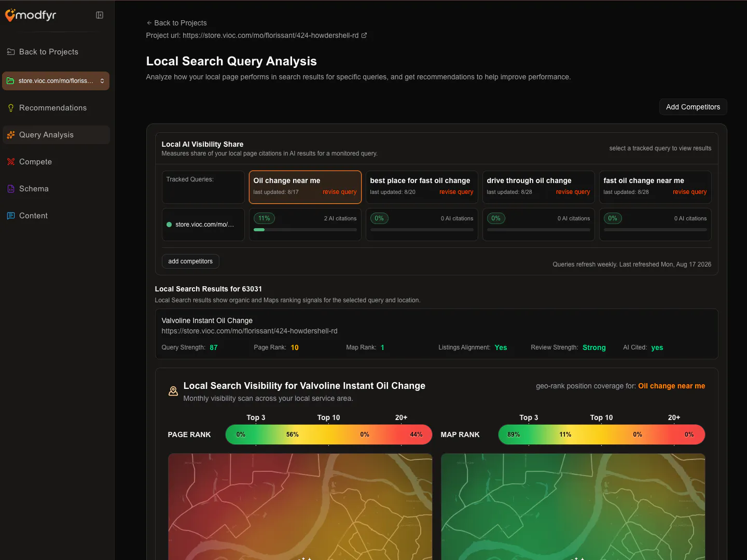Click the map pin icon by Local Search Visibility
The height and width of the screenshot is (560, 747).
click(173, 391)
